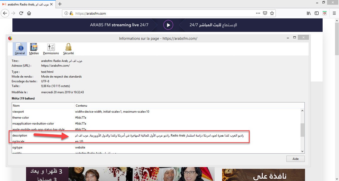Select the description meta row
This screenshot has height=181, width=339.
(156, 135)
